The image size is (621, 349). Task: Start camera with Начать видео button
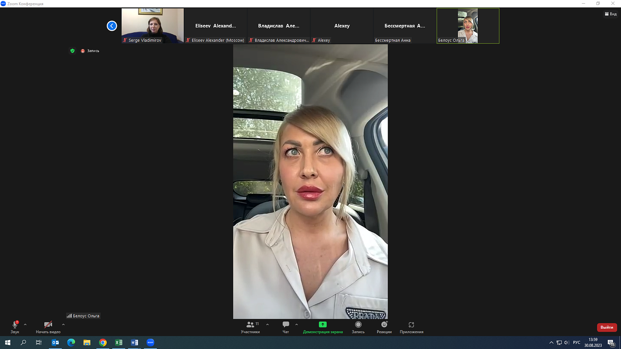[48, 327]
